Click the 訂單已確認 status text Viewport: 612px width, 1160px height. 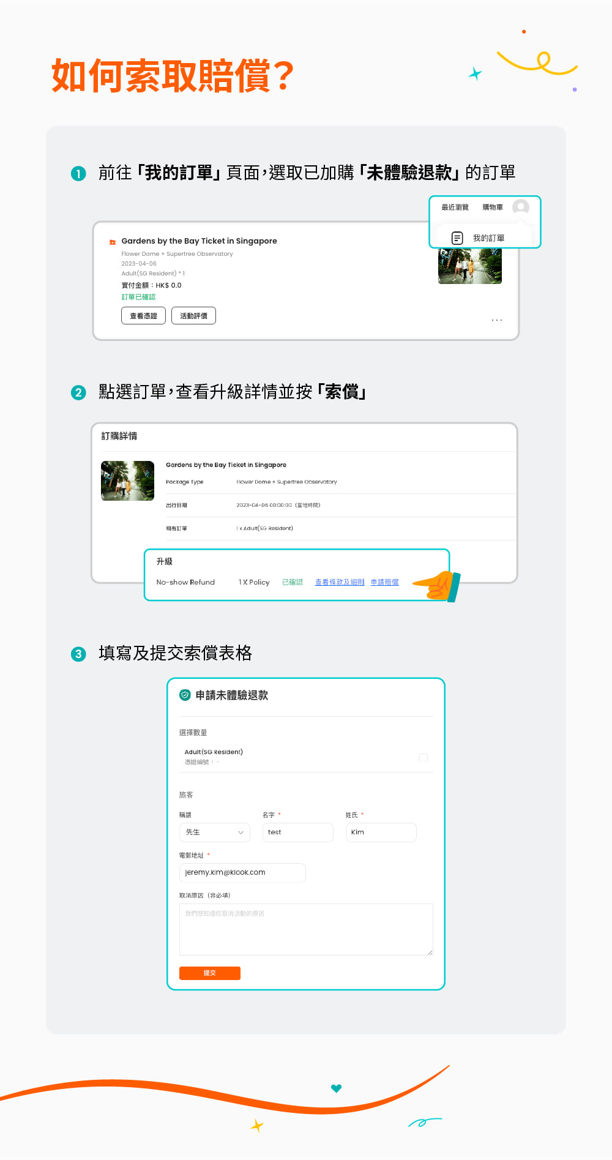[x=138, y=297]
